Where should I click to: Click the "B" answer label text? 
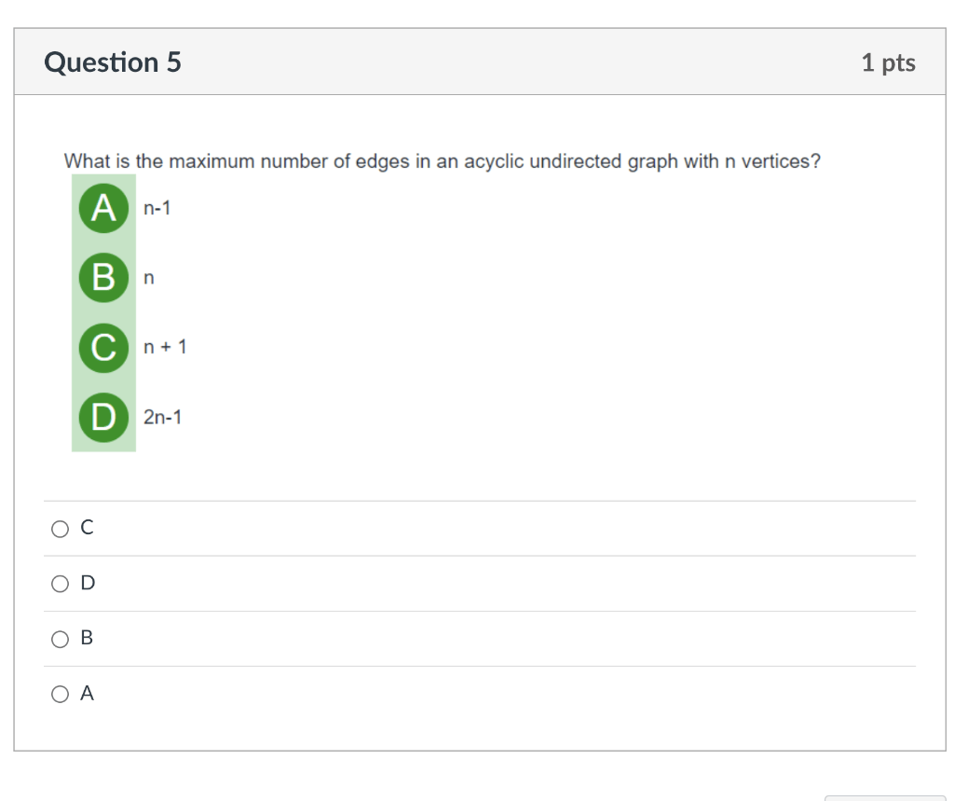coord(88,638)
